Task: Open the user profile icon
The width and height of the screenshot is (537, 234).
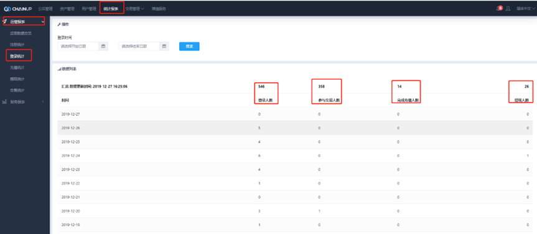Action: click(508, 9)
